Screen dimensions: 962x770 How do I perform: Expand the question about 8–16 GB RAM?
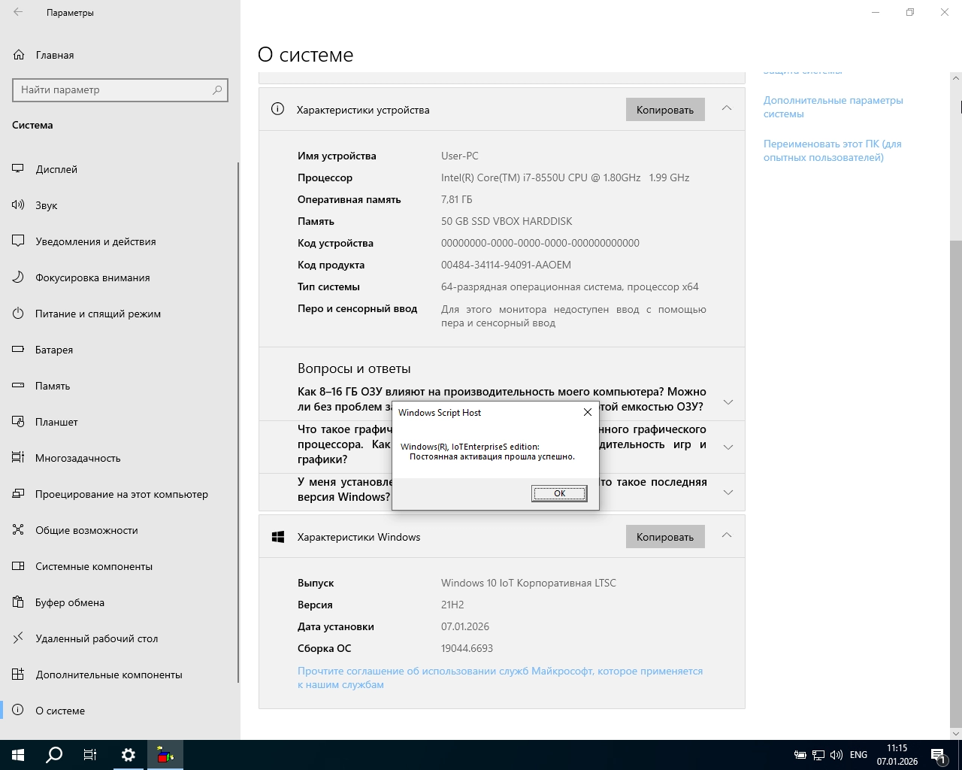728,402
